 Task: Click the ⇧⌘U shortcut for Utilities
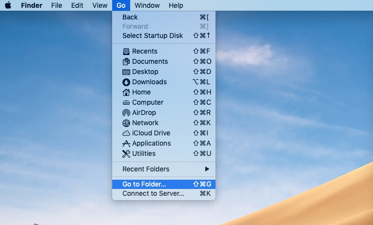202,153
